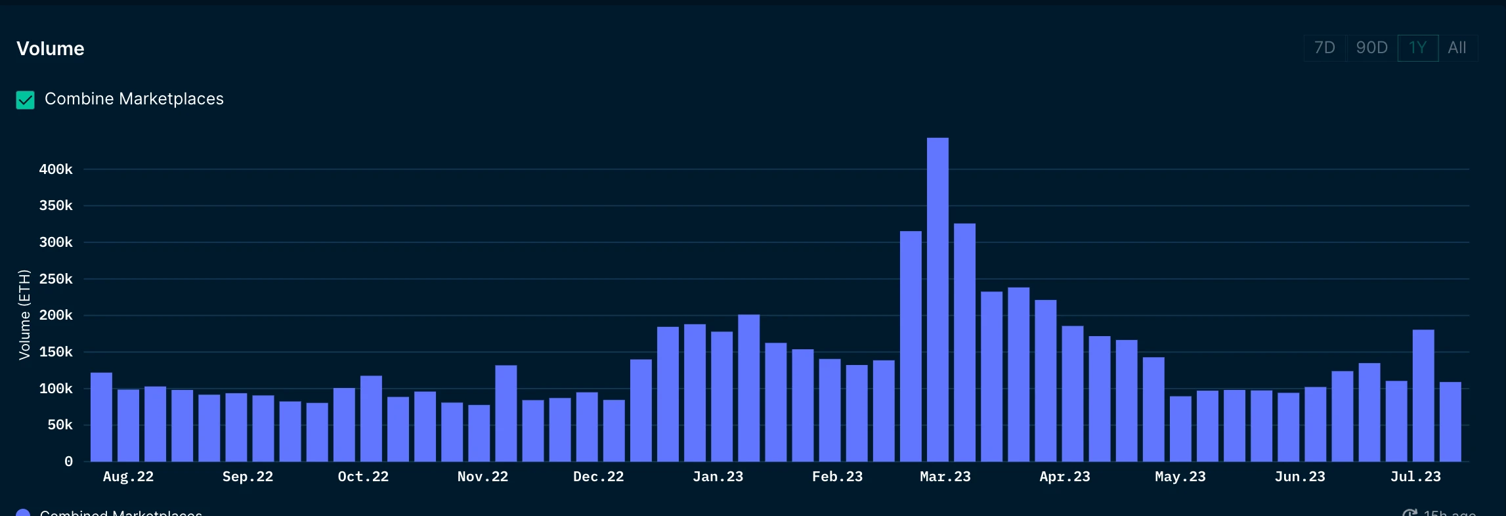Click the January 2023 bar touching 200k
Image resolution: width=1506 pixels, height=516 pixels.
point(749,388)
